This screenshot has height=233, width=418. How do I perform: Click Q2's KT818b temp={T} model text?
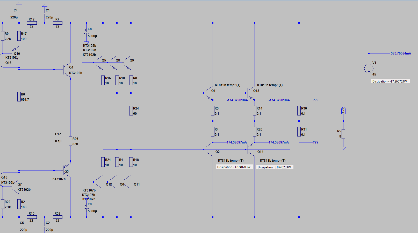tap(231, 161)
